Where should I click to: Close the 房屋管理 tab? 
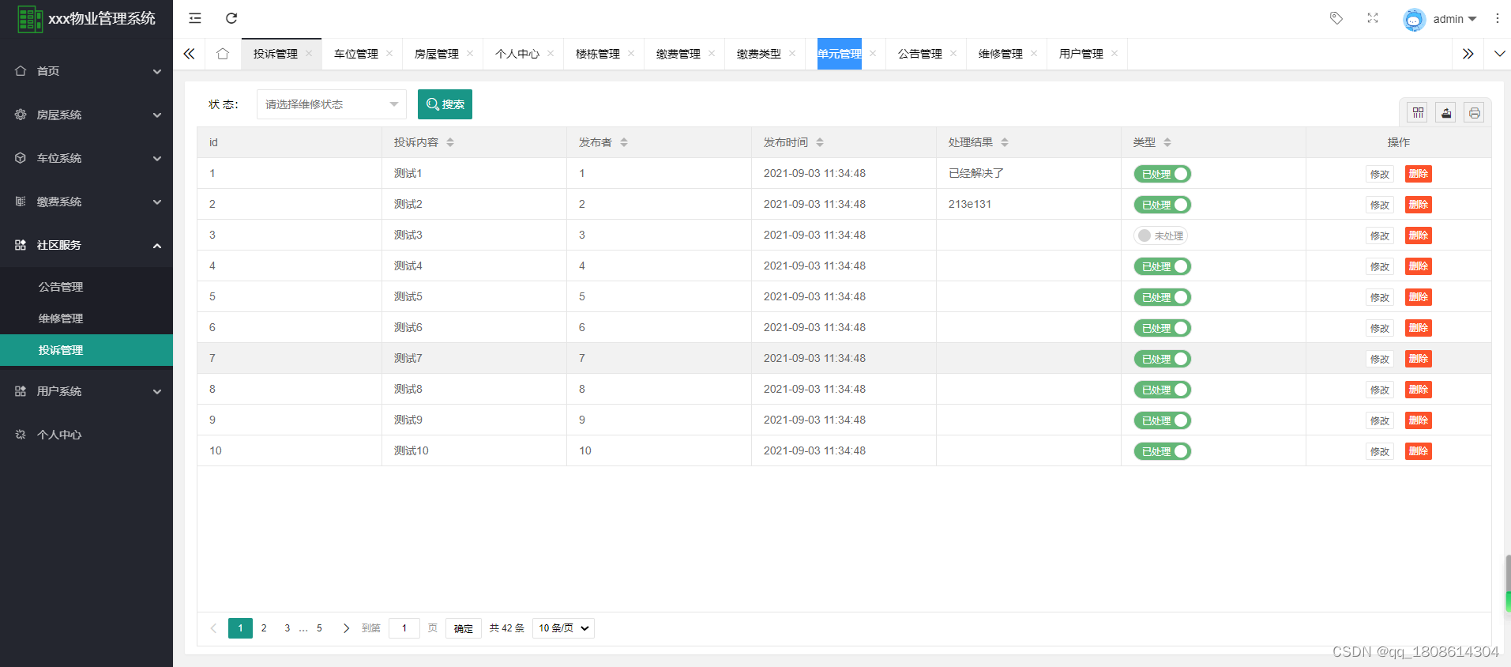[470, 54]
